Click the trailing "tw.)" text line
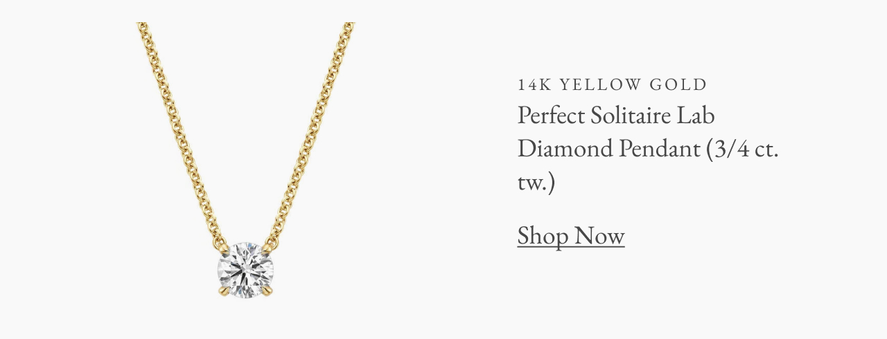 [536, 183]
